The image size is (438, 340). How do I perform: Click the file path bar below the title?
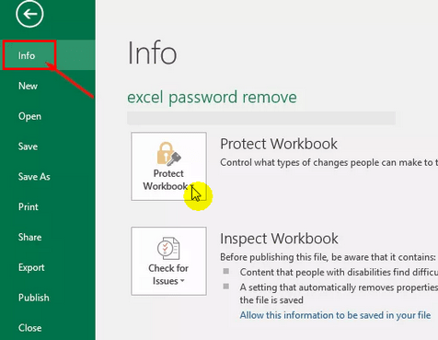261,118
